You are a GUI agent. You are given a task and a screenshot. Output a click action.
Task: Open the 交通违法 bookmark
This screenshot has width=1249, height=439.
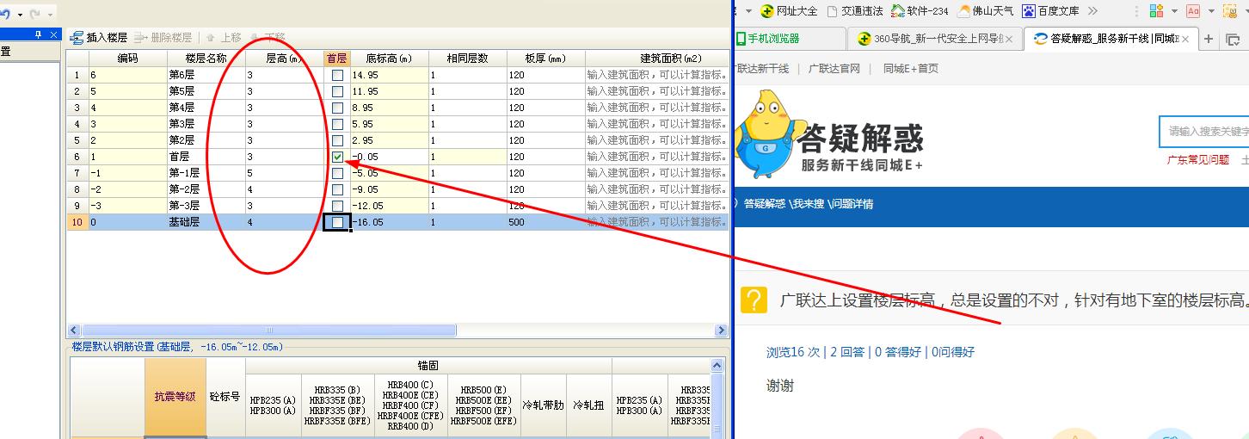pos(854,11)
